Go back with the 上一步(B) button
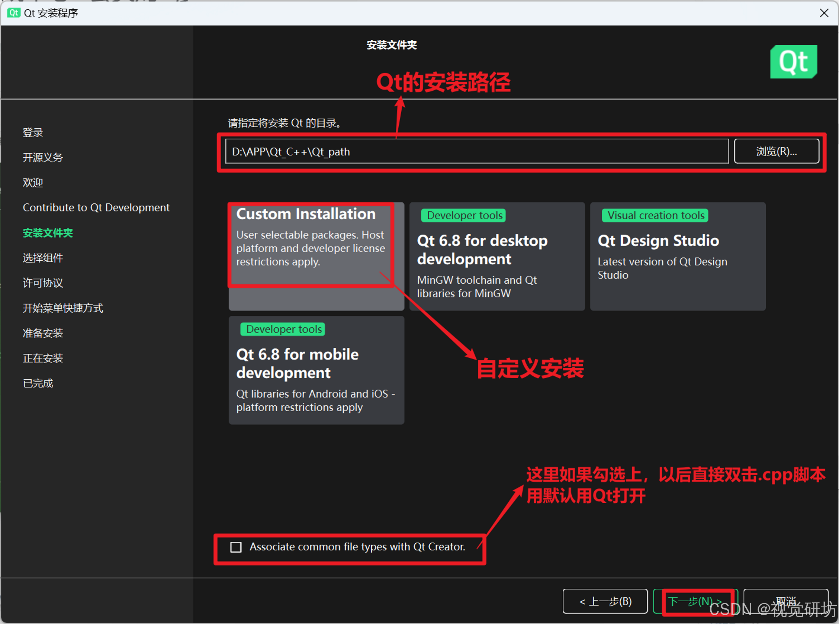Viewport: 839px width, 624px height. 605,601
